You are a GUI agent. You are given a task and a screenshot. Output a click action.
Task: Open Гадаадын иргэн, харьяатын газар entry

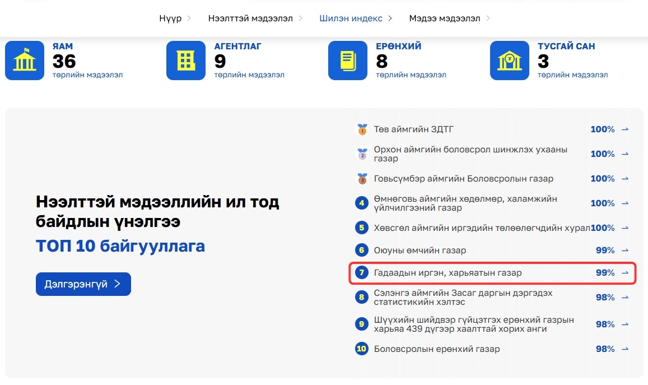coord(447,273)
